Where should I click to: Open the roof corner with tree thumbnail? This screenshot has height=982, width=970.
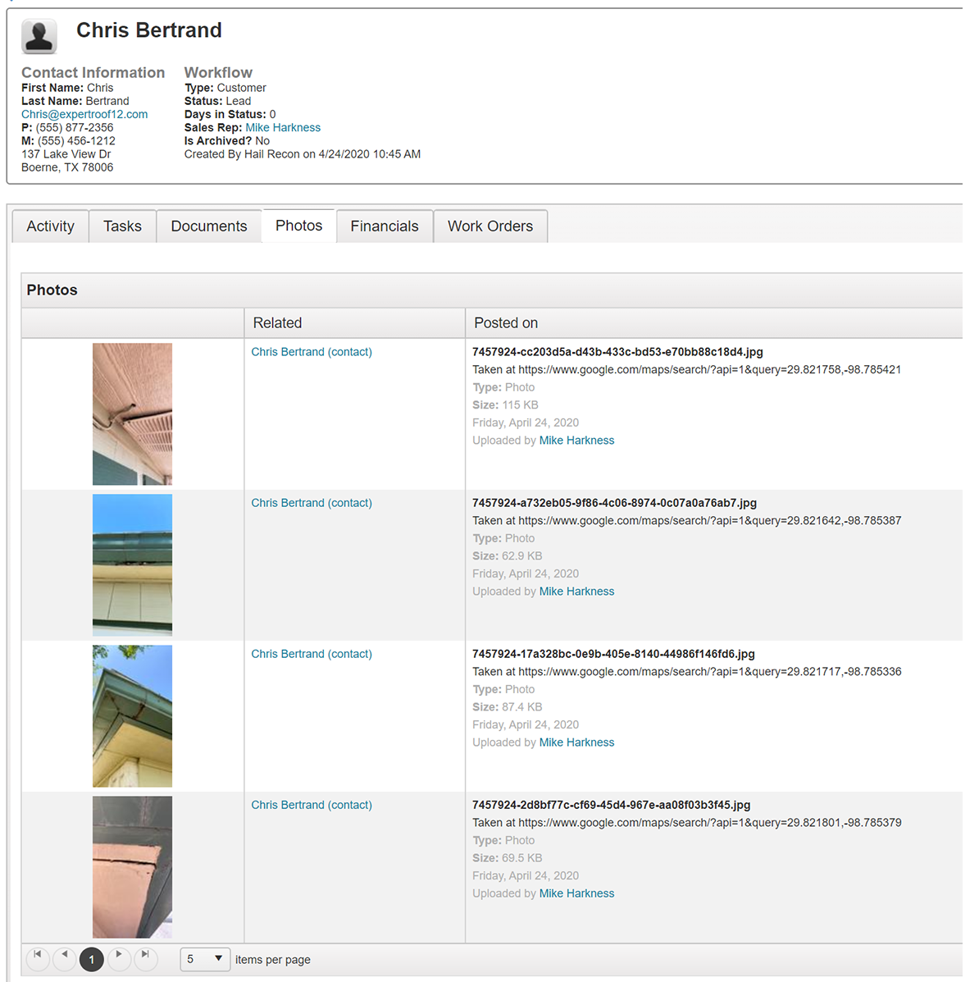tap(132, 715)
